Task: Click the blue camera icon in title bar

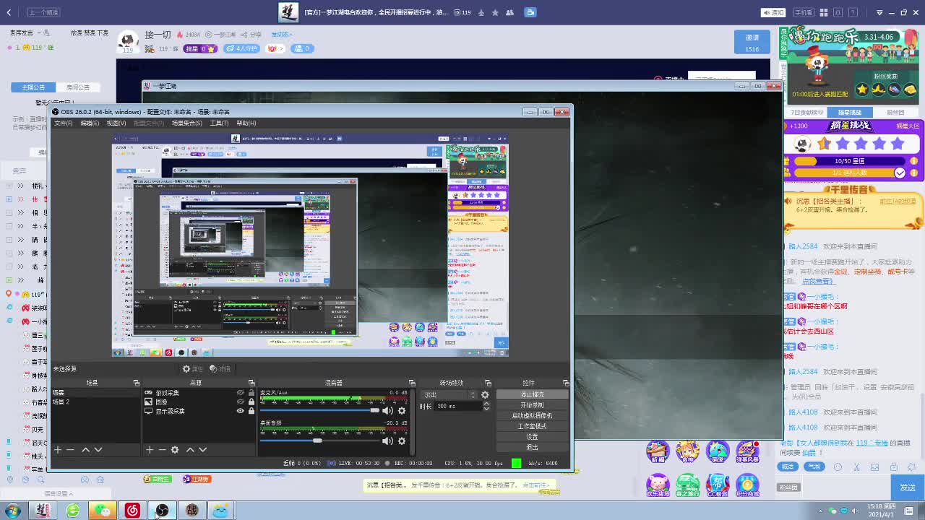Action: click(x=530, y=12)
